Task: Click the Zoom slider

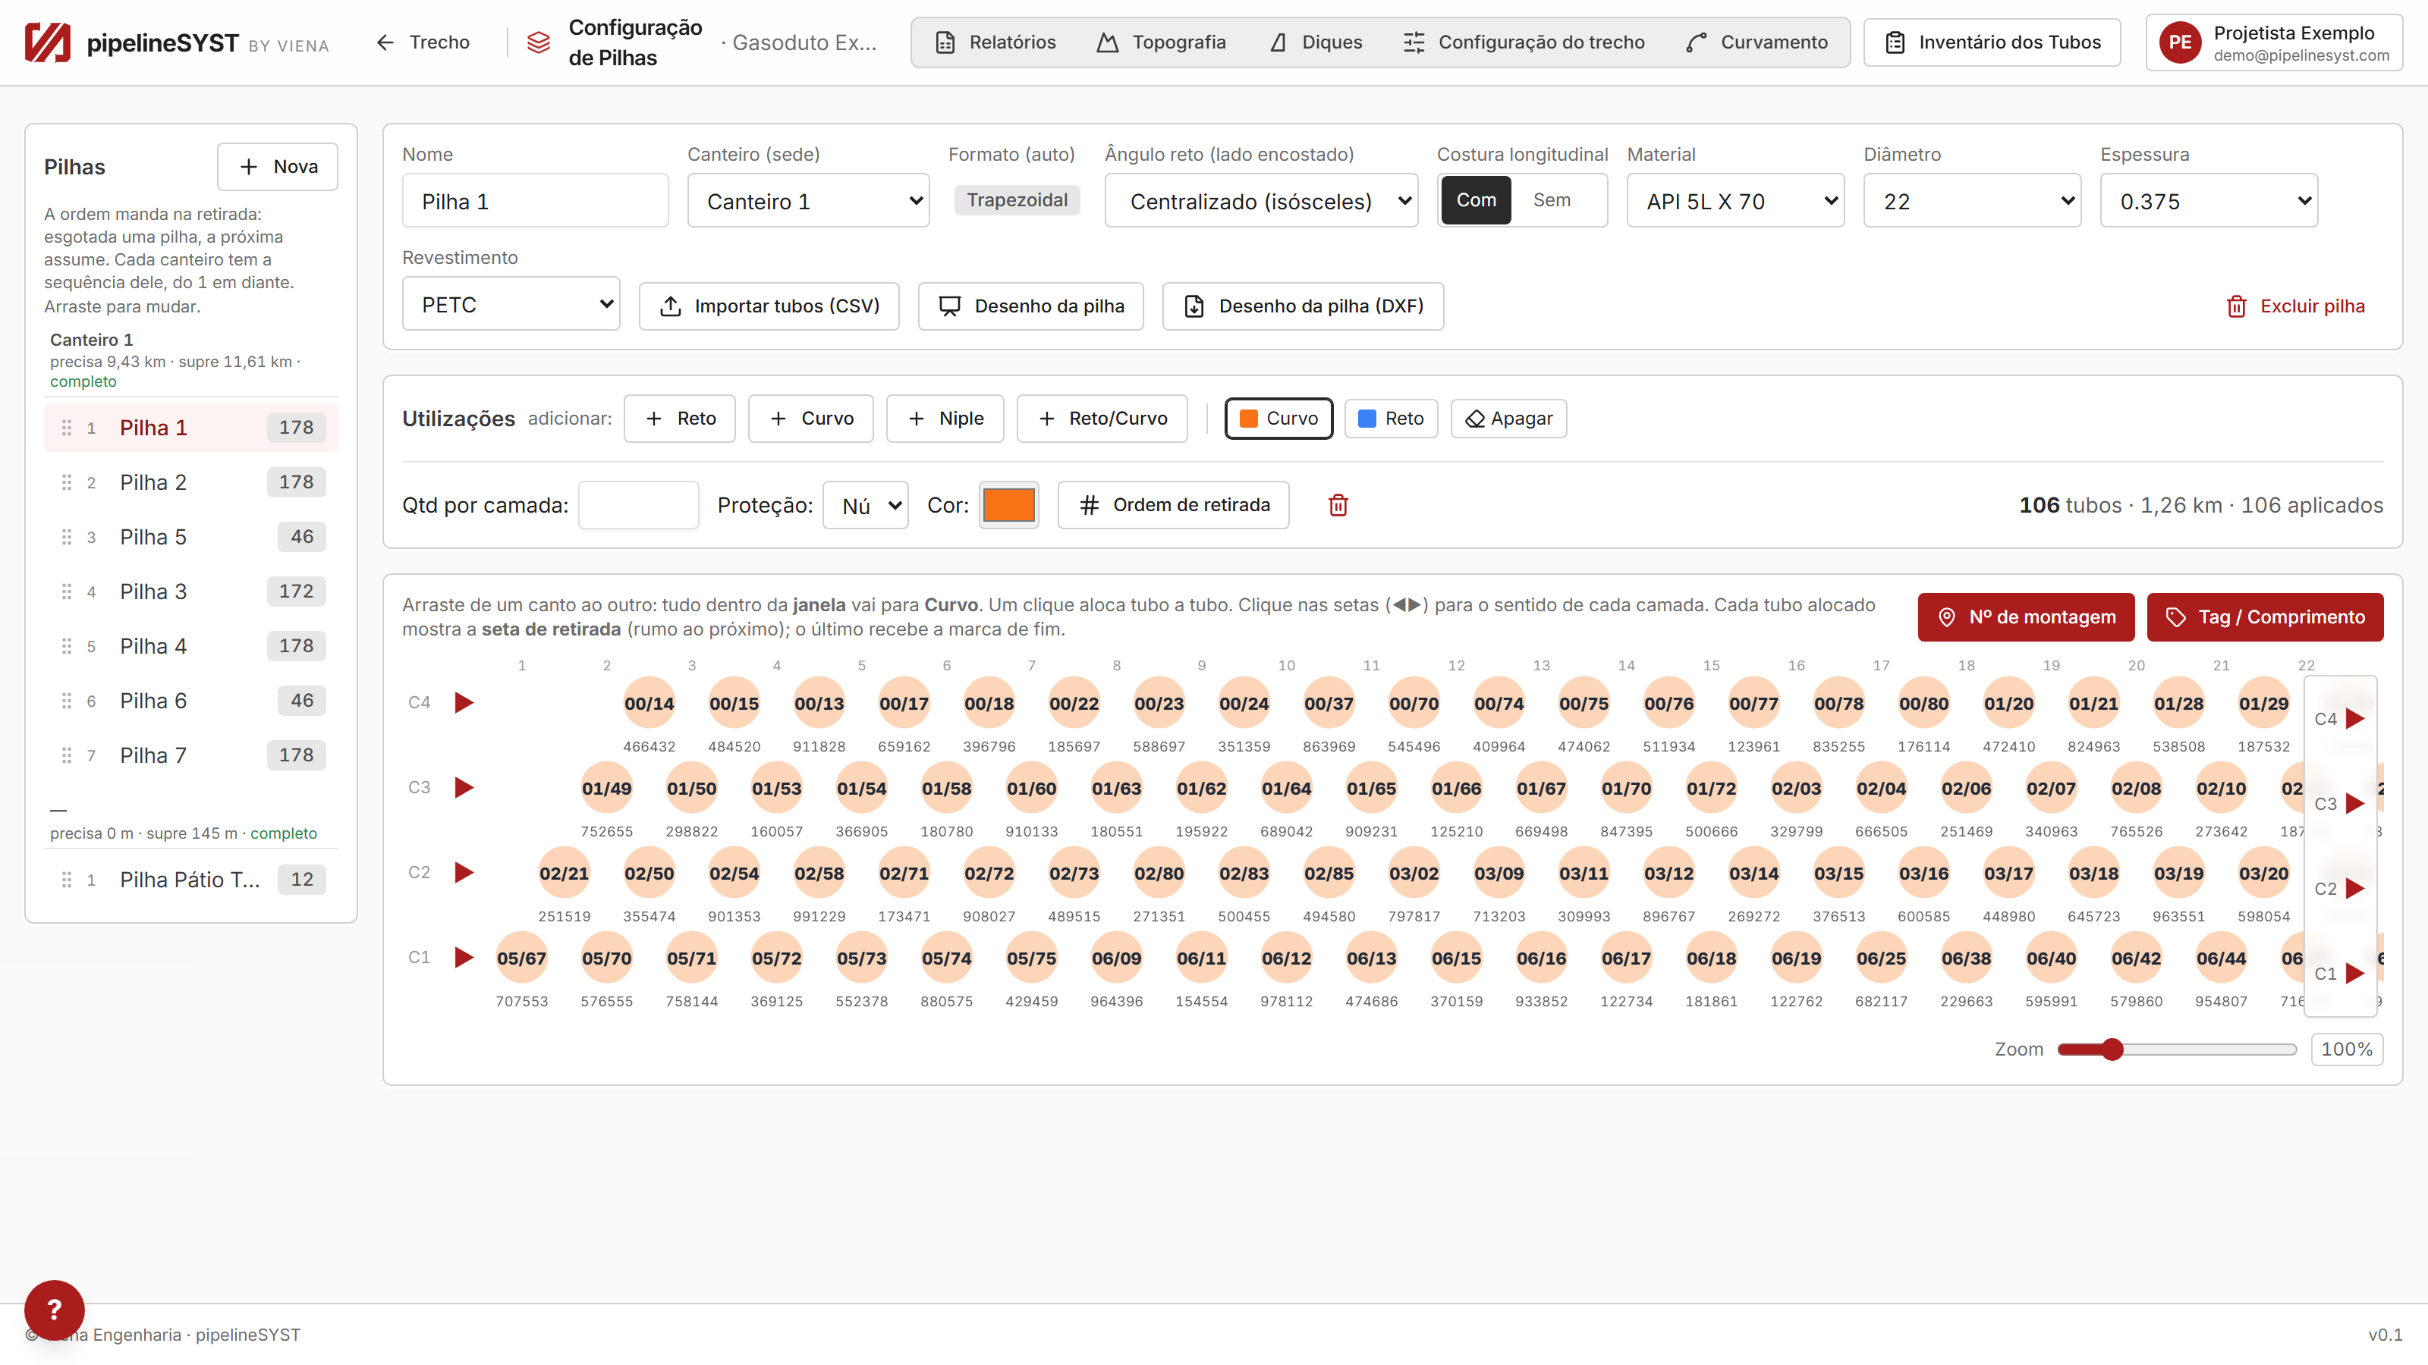Action: pyautogui.click(x=2176, y=1050)
